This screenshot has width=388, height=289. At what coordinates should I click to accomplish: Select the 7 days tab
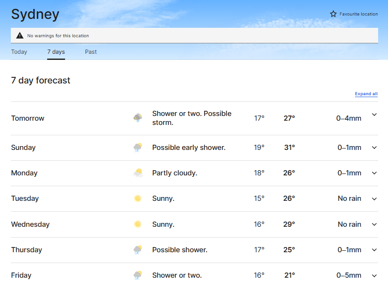click(56, 52)
